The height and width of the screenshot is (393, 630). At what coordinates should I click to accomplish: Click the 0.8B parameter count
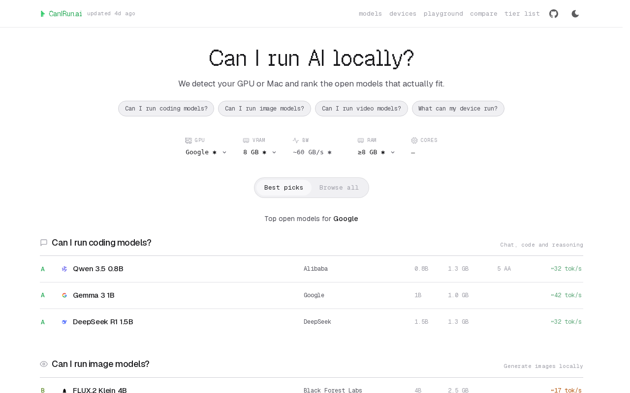click(421, 269)
